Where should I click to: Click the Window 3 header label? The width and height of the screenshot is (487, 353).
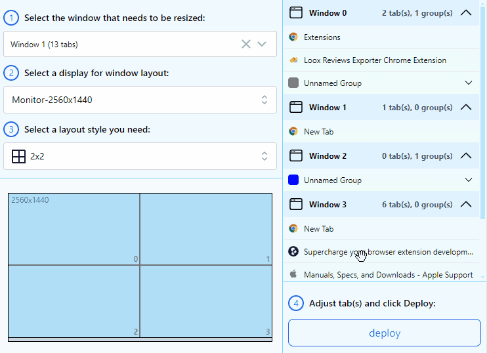coord(328,205)
